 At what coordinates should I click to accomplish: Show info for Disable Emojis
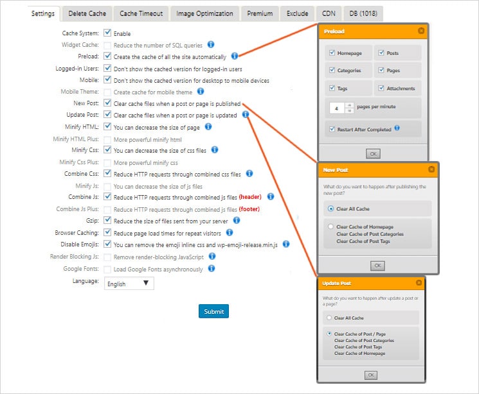click(x=286, y=244)
